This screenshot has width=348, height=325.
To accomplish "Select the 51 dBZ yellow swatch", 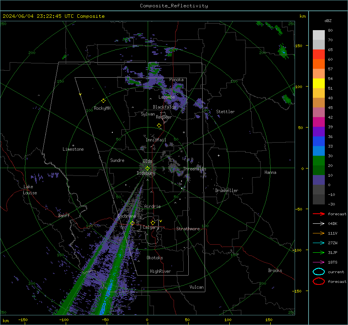I will pyautogui.click(x=319, y=83).
